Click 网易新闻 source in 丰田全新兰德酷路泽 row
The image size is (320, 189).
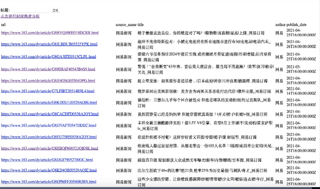pos(124,126)
